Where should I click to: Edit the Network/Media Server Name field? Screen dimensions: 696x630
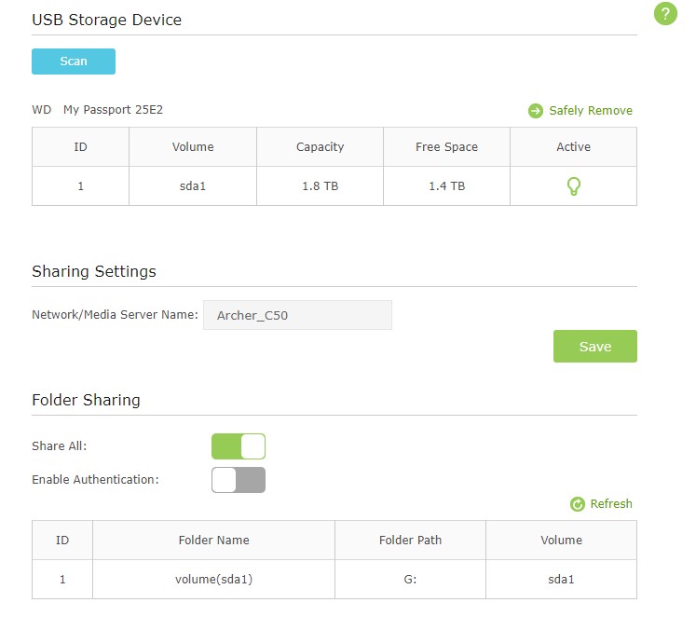(x=297, y=315)
